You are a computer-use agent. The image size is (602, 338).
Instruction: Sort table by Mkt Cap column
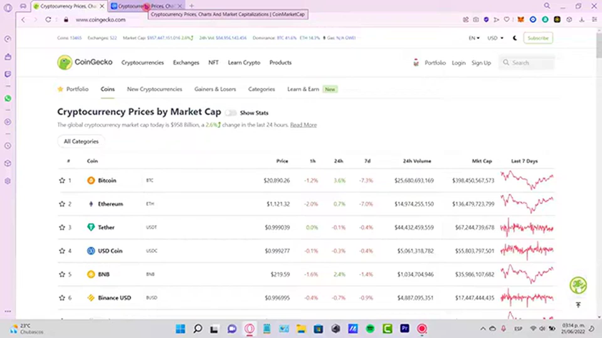pyautogui.click(x=482, y=161)
